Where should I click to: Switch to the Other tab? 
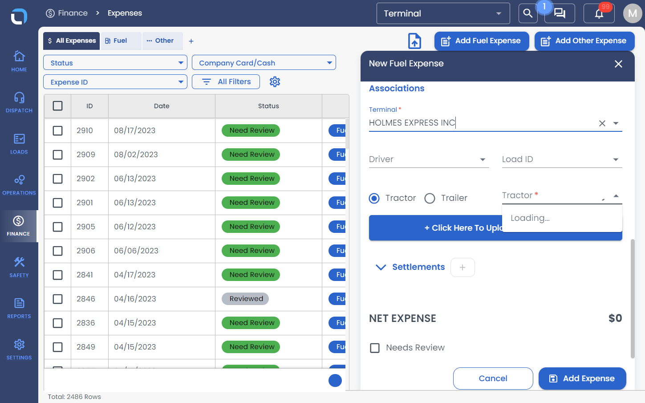(x=162, y=41)
